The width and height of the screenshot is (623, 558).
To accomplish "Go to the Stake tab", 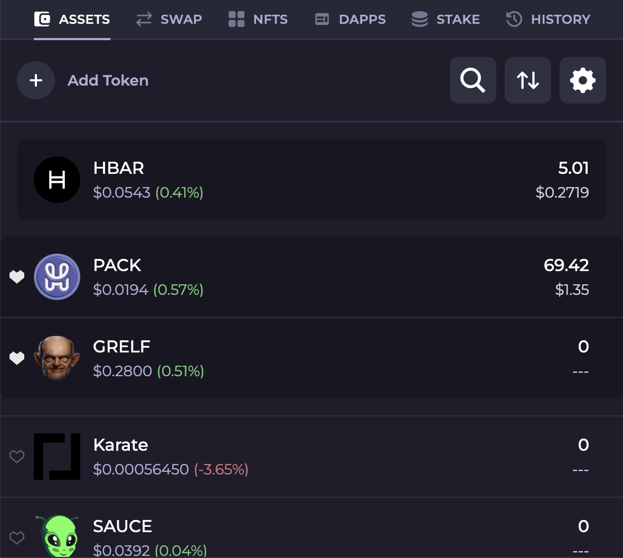I will (x=446, y=20).
